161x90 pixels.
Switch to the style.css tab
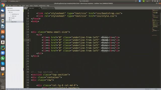(48, 8)
